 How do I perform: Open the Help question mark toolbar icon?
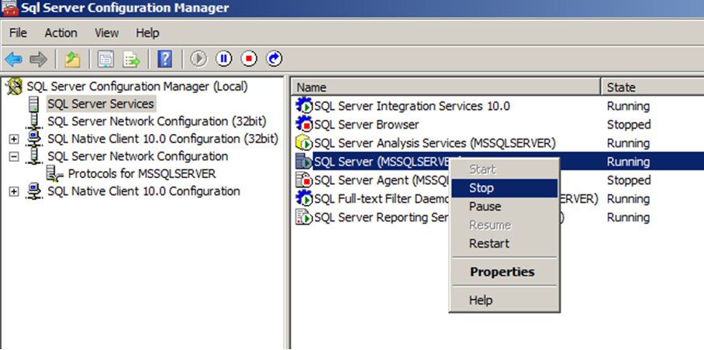click(x=165, y=59)
